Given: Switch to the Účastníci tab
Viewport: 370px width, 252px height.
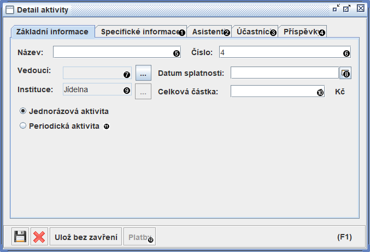Looking at the screenshot, I should (255, 32).
